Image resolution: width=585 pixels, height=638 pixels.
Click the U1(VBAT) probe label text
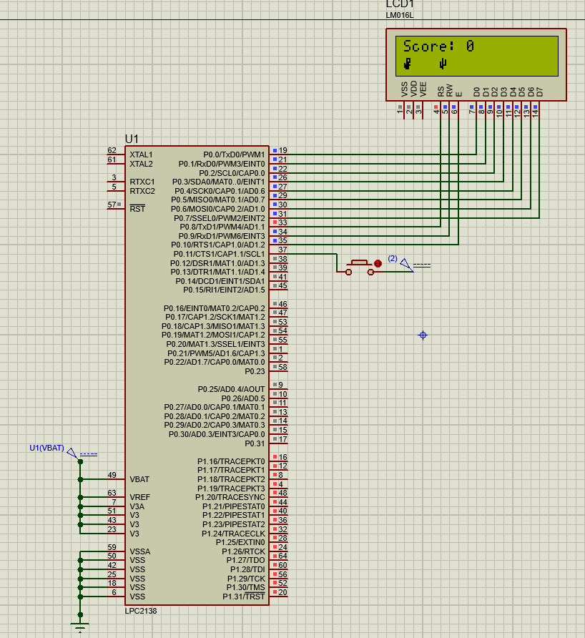[x=46, y=448]
